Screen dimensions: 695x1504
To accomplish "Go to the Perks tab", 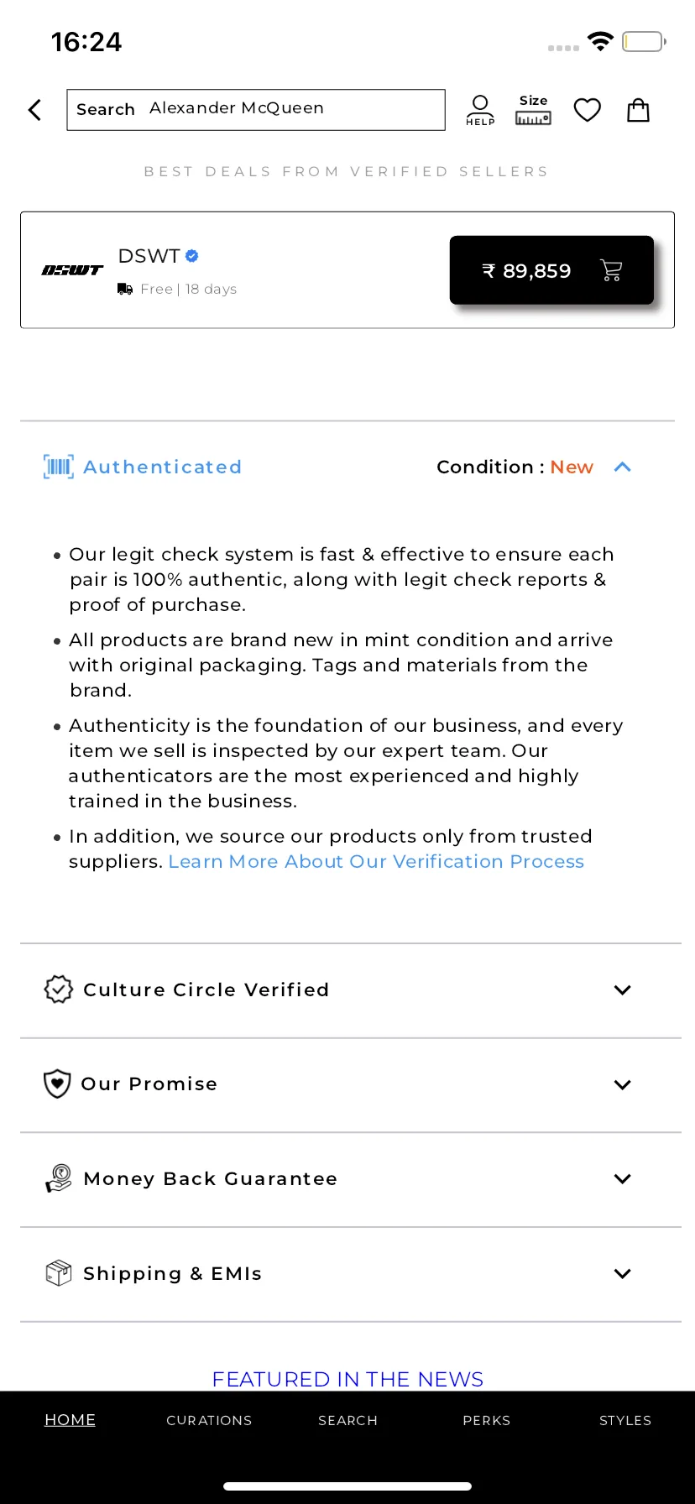I will point(487,1420).
